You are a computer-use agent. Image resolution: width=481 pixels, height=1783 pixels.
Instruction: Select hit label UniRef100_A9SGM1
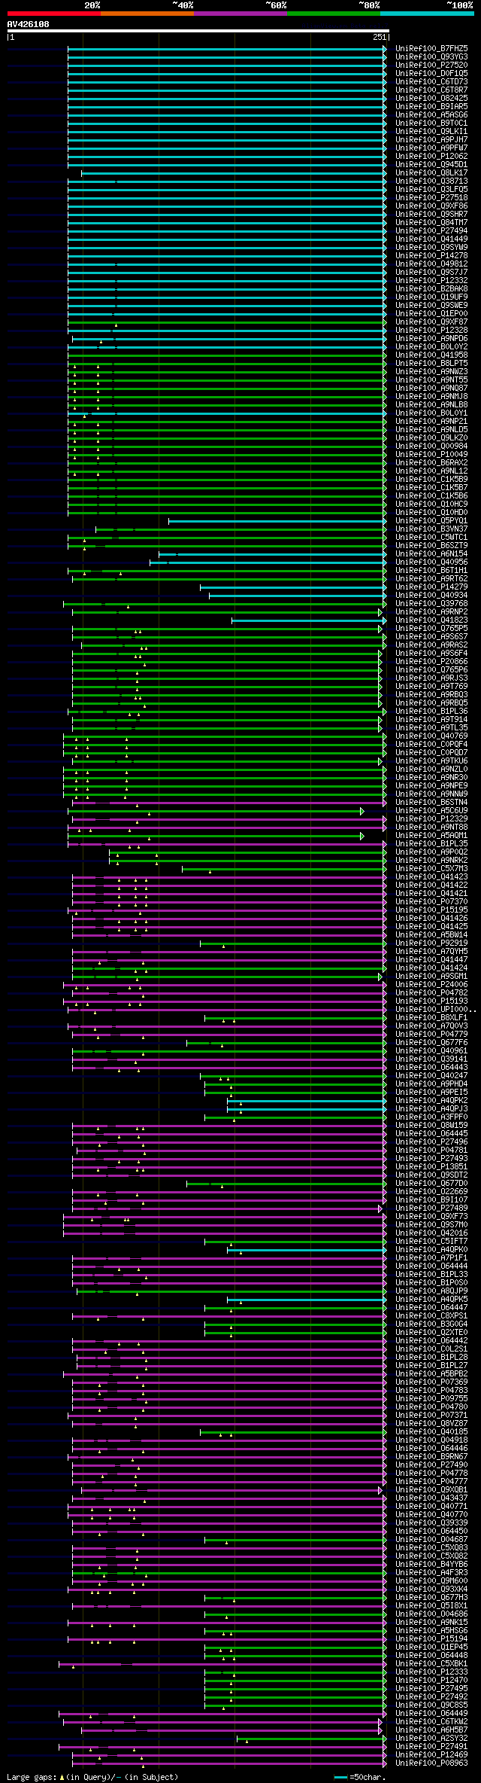(x=431, y=976)
